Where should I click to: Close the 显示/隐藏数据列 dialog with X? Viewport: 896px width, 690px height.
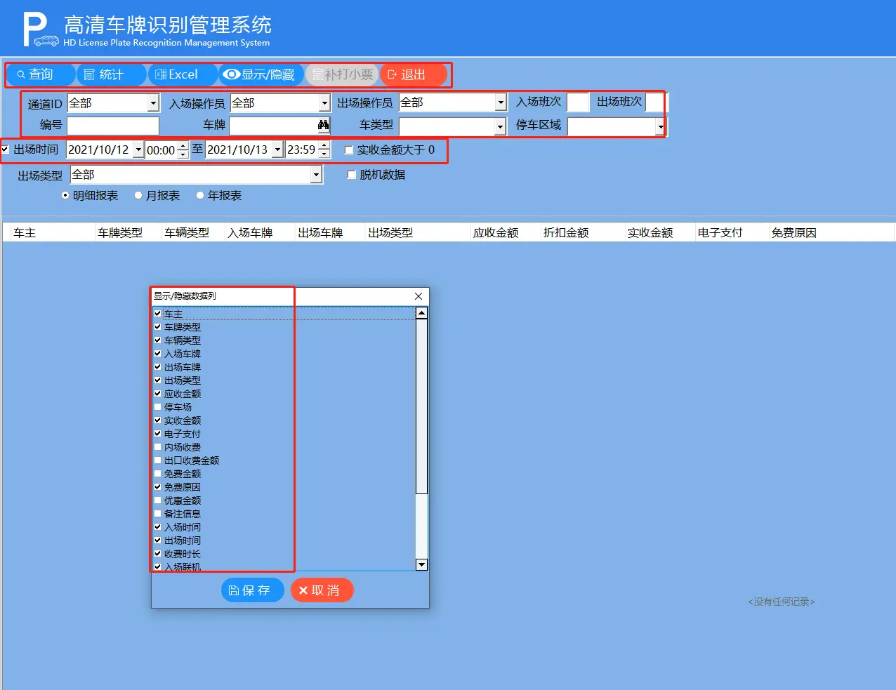[419, 296]
